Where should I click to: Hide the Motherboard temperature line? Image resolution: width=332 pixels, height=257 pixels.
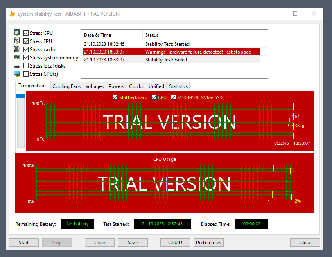(x=115, y=97)
